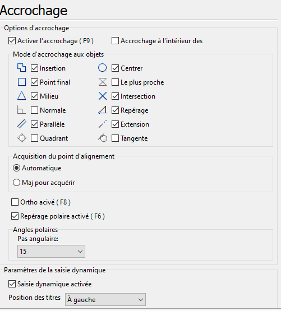Image resolution: width=281 pixels, height=311 pixels.
Task: Click the Insertion snap mode icon
Action: point(21,68)
